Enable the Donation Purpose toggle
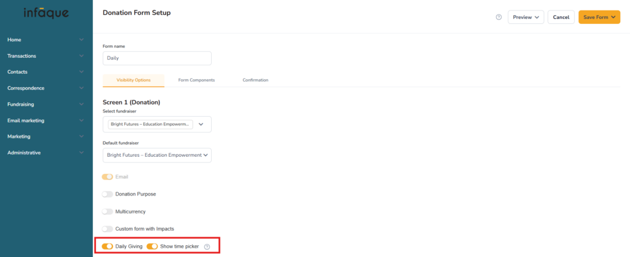 tap(108, 194)
